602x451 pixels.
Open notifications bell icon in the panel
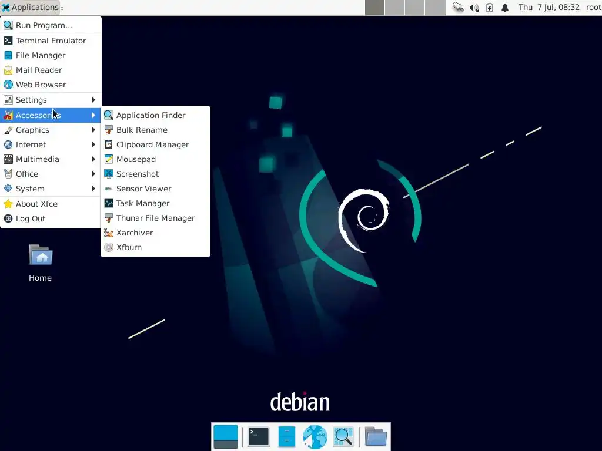coord(505,7)
